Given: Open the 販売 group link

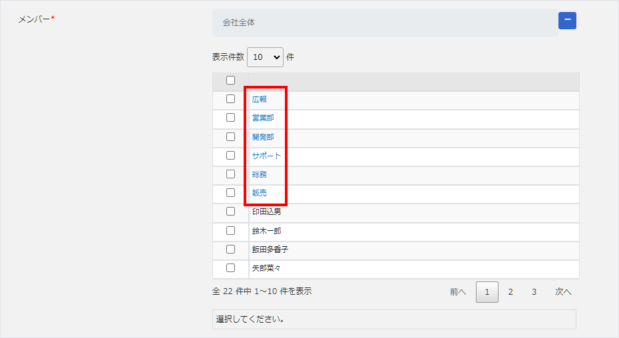Looking at the screenshot, I should (259, 193).
